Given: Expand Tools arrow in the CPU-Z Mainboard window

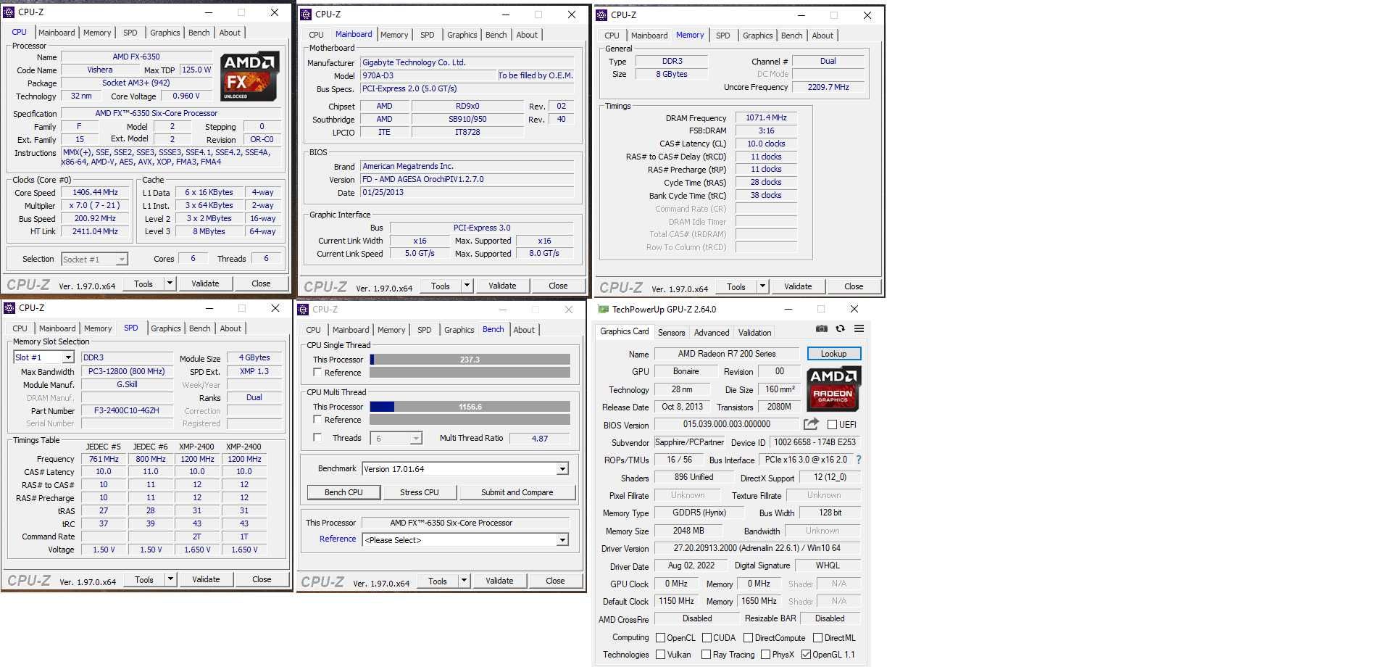Looking at the screenshot, I should [467, 286].
